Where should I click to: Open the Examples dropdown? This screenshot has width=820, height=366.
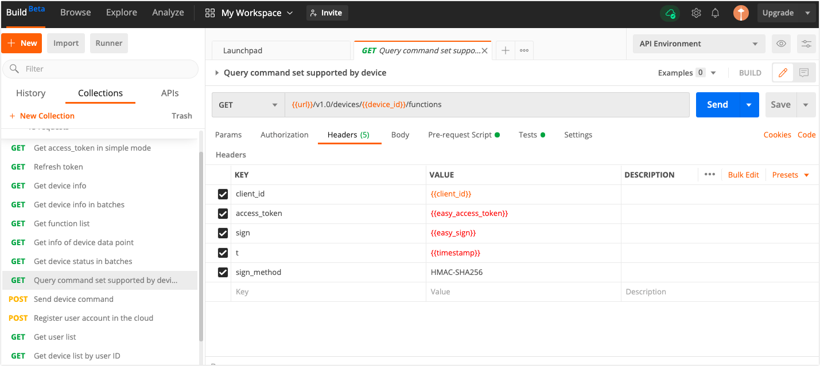[687, 73]
